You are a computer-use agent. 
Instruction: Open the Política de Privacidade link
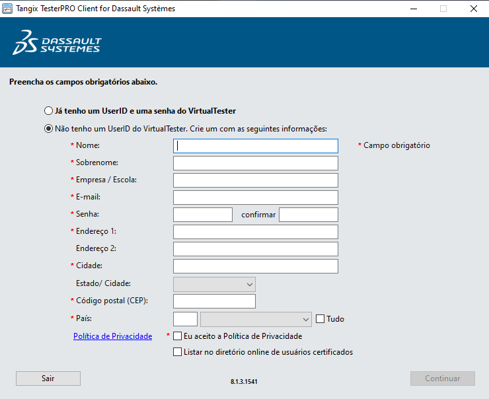[112, 336]
